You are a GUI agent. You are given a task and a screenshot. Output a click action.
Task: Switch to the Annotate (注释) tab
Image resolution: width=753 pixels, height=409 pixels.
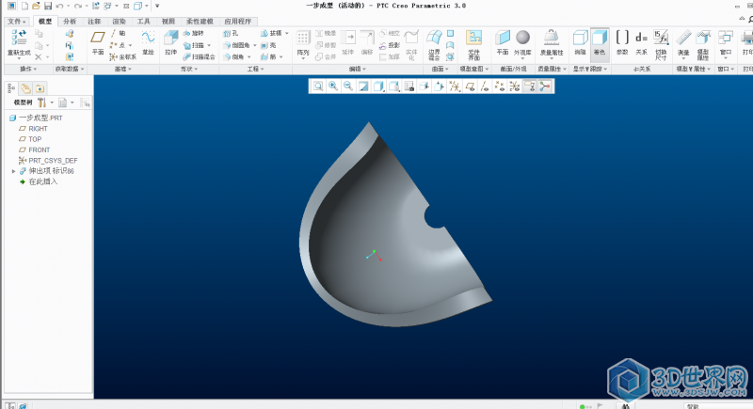94,21
